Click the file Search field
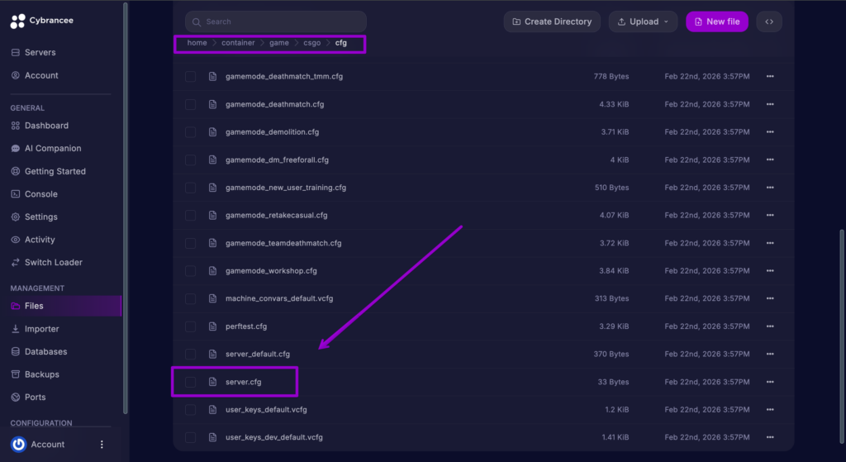The height and width of the screenshot is (462, 846). 276,21
